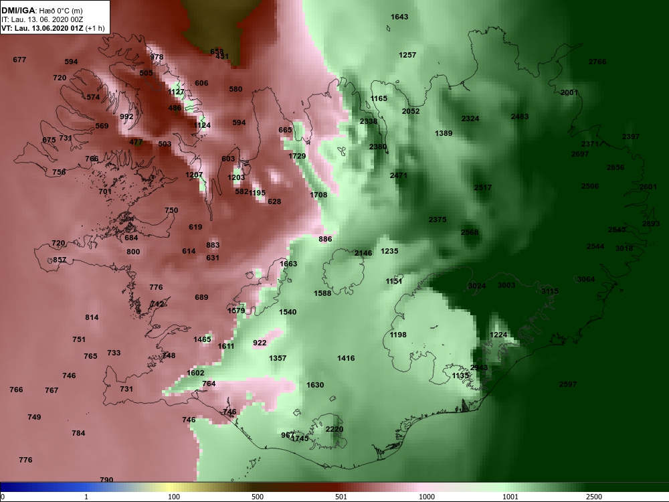The image size is (669, 502).
Task: Click the map value '574'
Action: pos(94,97)
